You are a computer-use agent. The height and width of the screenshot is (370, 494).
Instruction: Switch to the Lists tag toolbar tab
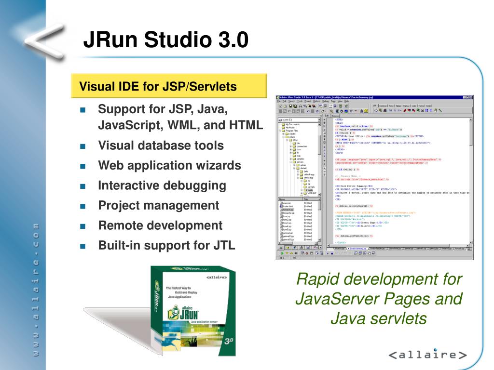(414, 106)
